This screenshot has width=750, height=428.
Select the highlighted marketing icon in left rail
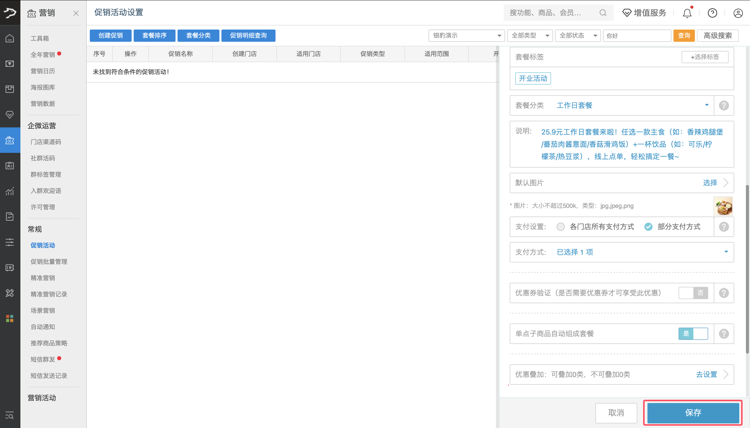click(x=10, y=140)
